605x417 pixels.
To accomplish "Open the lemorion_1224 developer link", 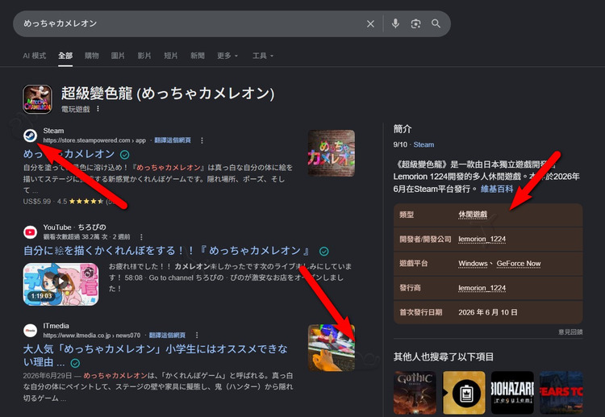I will pyautogui.click(x=482, y=240).
